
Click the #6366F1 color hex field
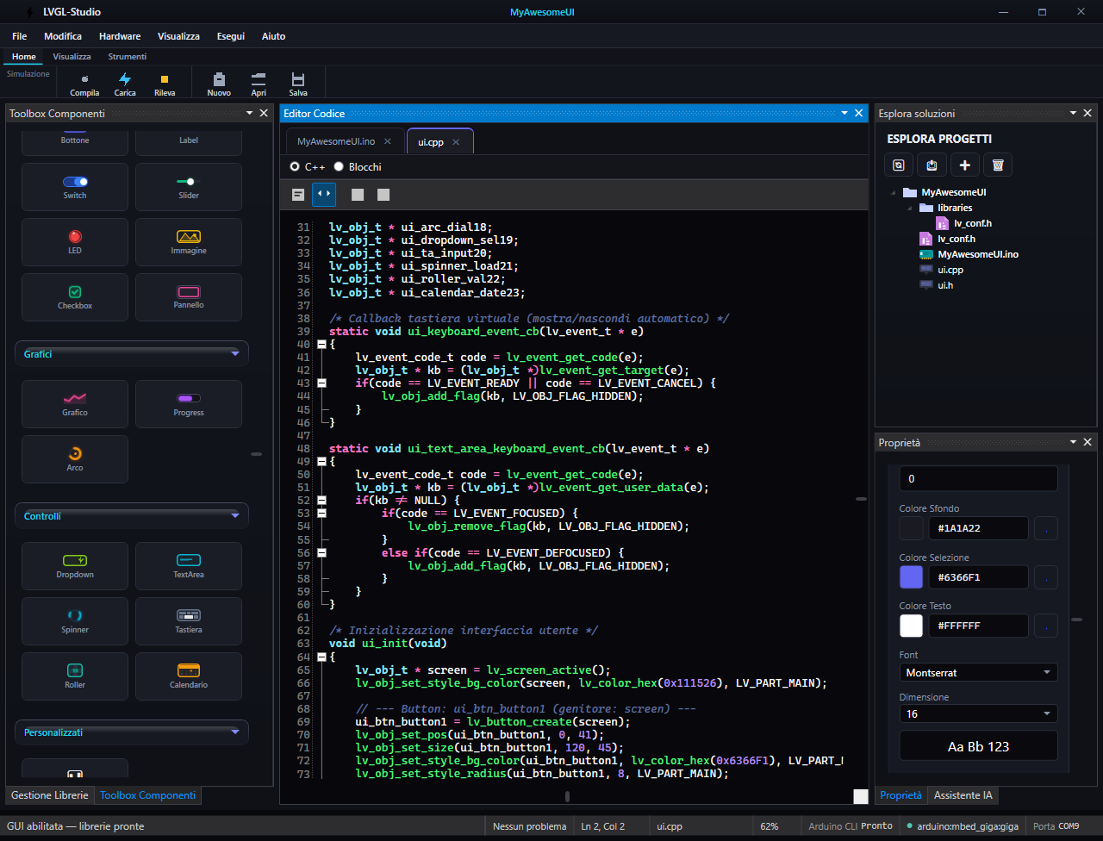(979, 577)
